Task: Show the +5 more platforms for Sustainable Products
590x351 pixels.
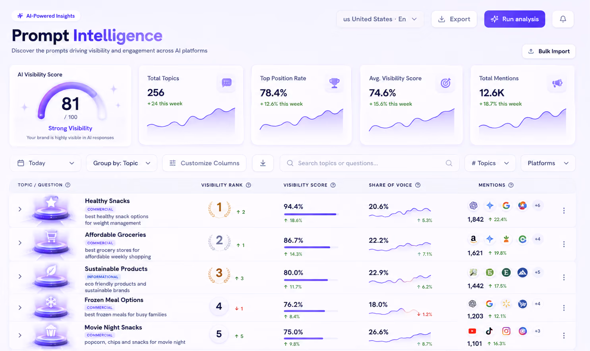Action: (537, 272)
